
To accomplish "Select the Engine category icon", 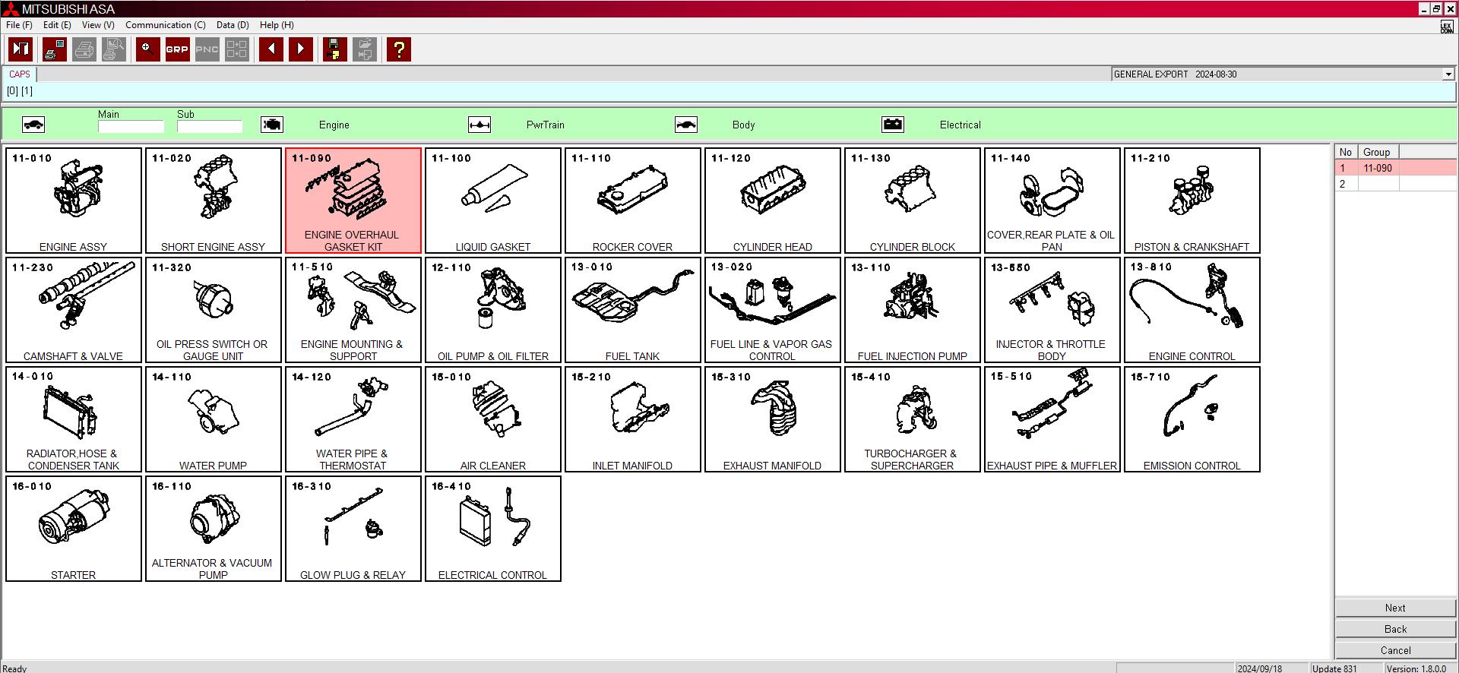I will coord(271,125).
